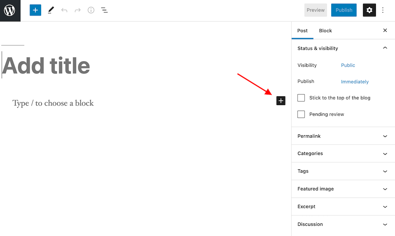The image size is (395, 236).
Task: Open the content structure info icon
Action: point(91,10)
